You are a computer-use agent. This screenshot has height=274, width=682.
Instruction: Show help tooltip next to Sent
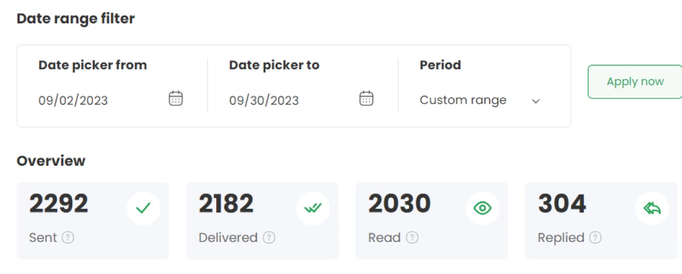[68, 238]
